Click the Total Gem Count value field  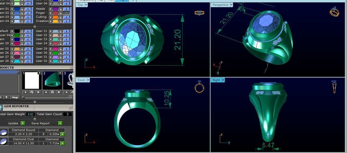tap(68, 114)
